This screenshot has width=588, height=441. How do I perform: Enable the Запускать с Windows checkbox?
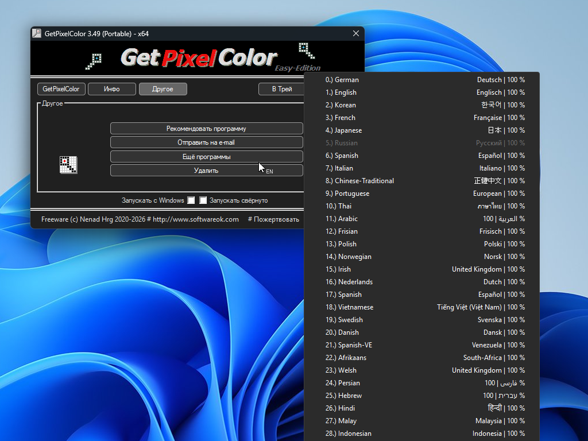point(191,200)
